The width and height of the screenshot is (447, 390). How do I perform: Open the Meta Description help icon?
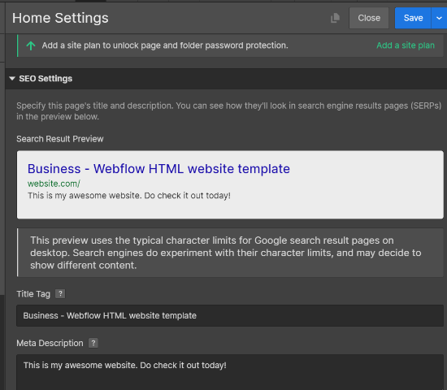click(93, 343)
